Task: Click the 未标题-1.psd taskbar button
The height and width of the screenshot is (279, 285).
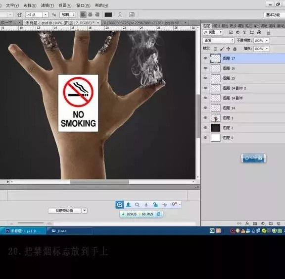Action: (x=23, y=231)
